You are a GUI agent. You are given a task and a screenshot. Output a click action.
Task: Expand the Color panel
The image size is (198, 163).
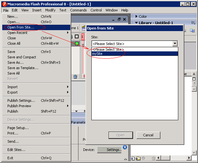[136, 16]
